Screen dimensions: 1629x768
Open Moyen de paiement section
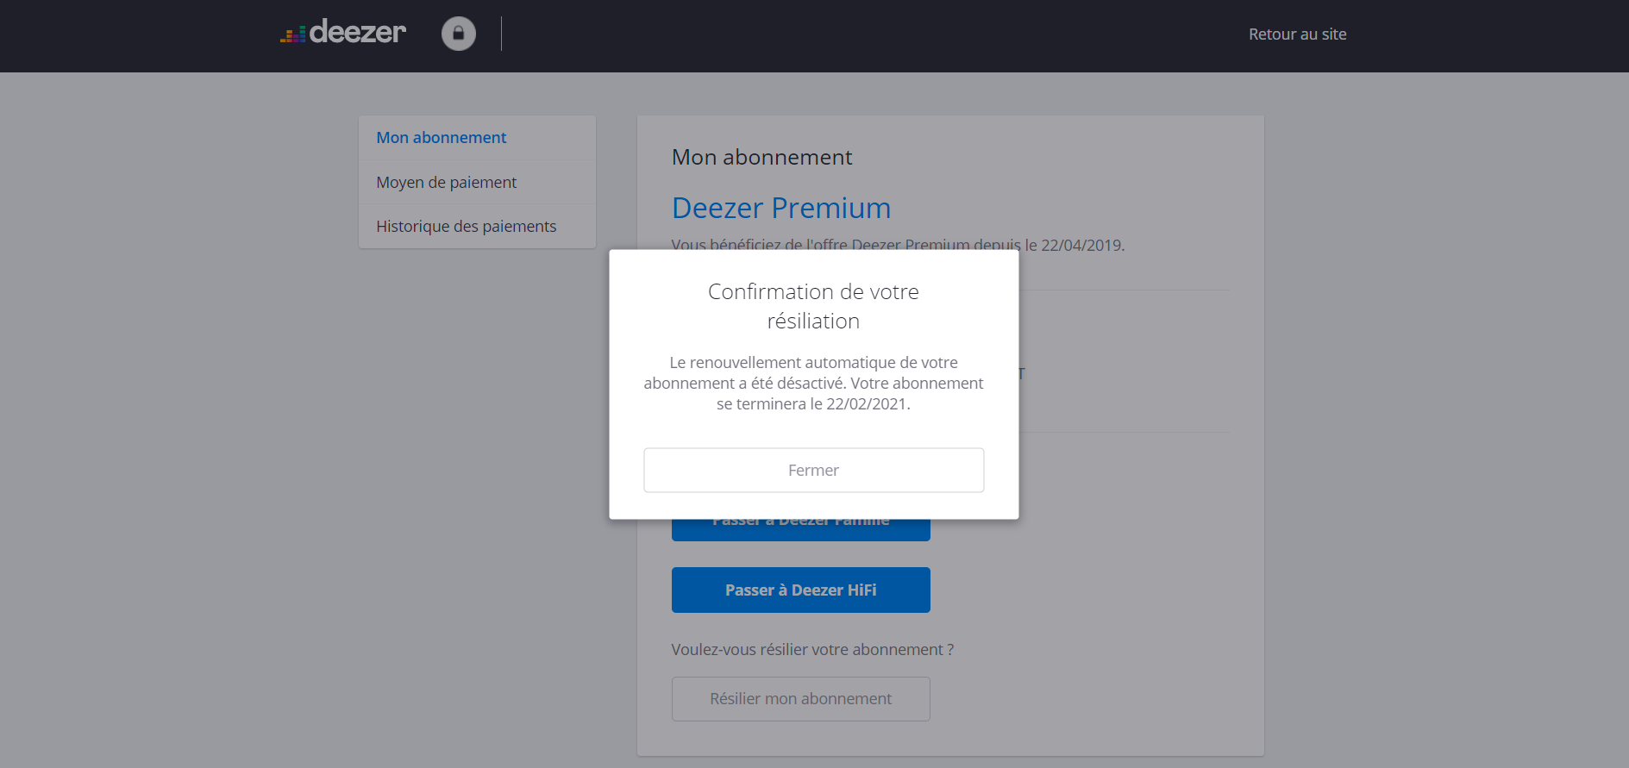point(447,183)
